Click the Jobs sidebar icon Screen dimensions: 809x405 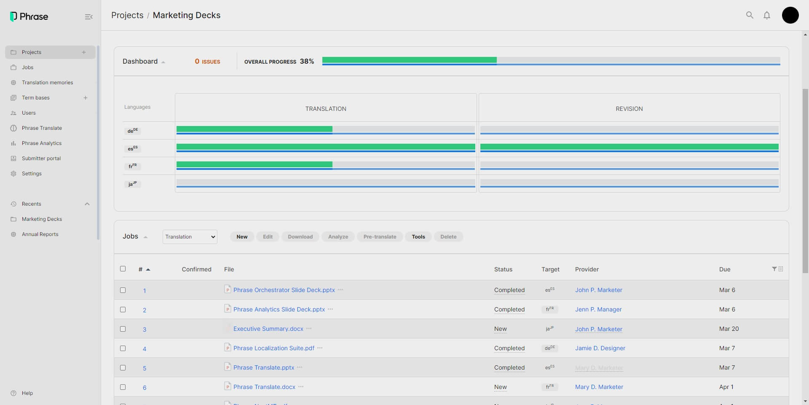pyautogui.click(x=13, y=67)
